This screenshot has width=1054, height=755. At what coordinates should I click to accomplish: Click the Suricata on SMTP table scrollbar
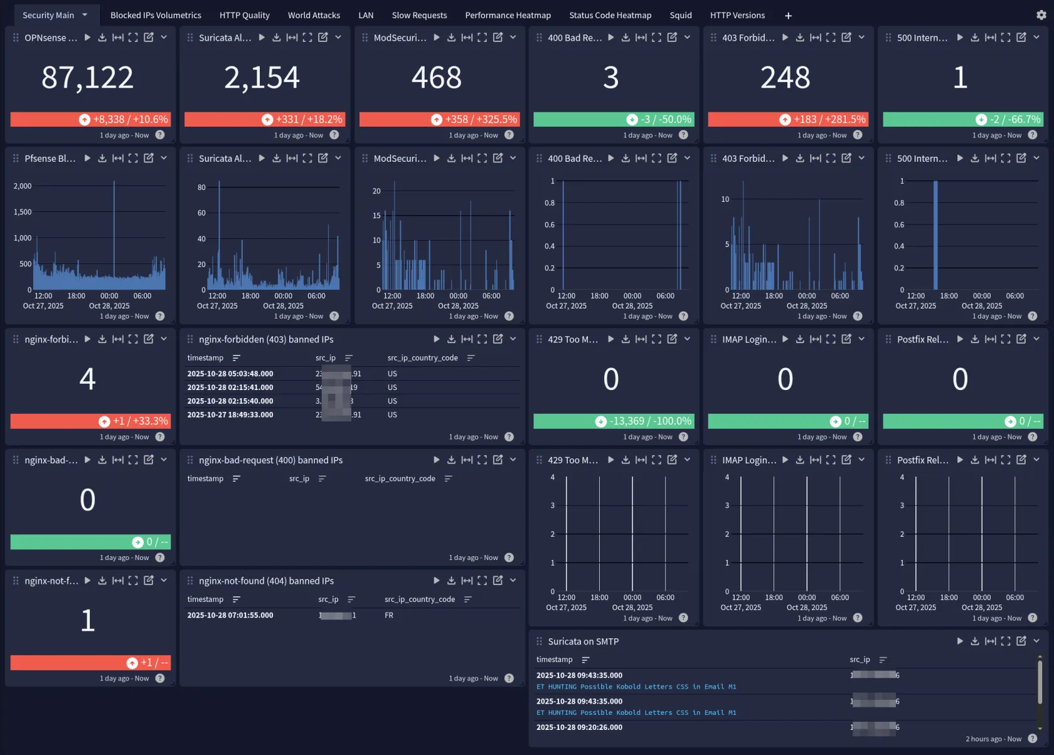click(x=1039, y=677)
